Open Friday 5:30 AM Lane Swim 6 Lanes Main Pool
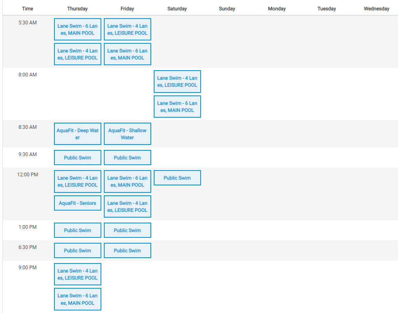 pyautogui.click(x=127, y=54)
